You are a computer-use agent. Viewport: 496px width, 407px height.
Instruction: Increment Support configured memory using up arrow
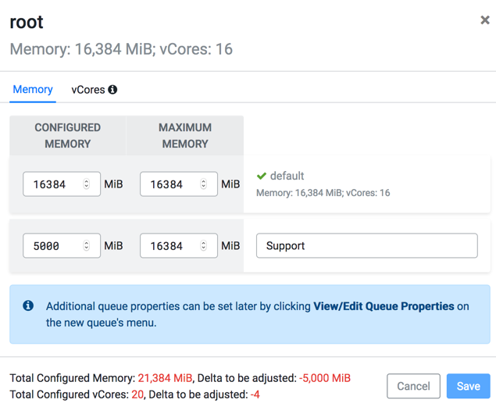point(87,243)
